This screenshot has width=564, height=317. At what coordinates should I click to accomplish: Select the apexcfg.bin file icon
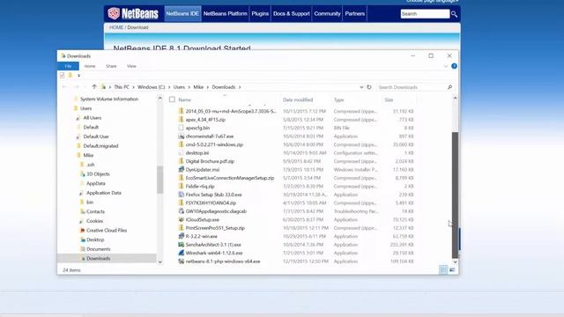[x=182, y=128]
